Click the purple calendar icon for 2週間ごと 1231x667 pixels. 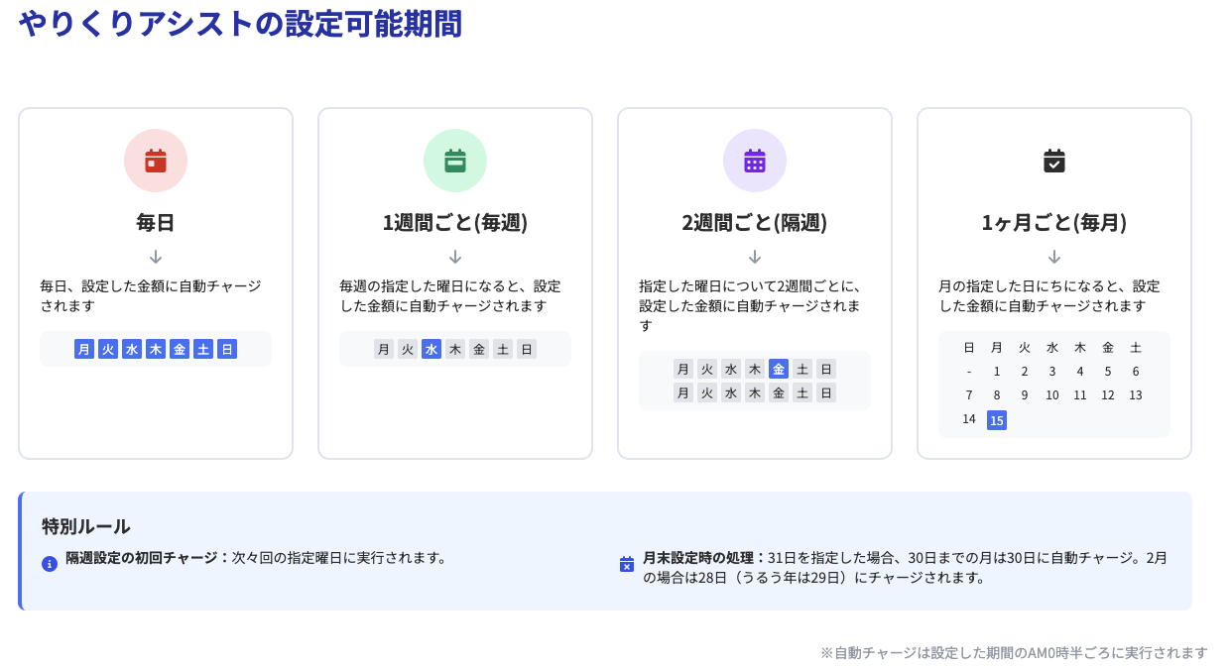755,161
